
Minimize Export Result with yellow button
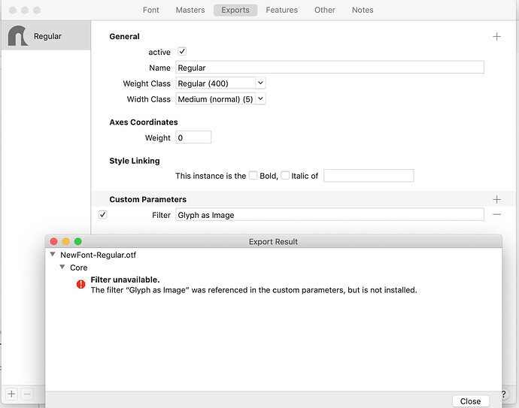66,241
